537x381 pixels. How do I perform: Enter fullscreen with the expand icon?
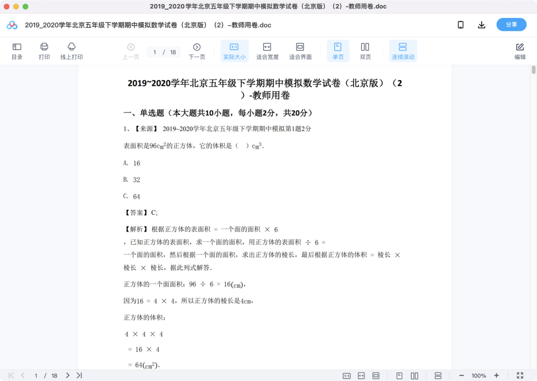[x=520, y=376]
